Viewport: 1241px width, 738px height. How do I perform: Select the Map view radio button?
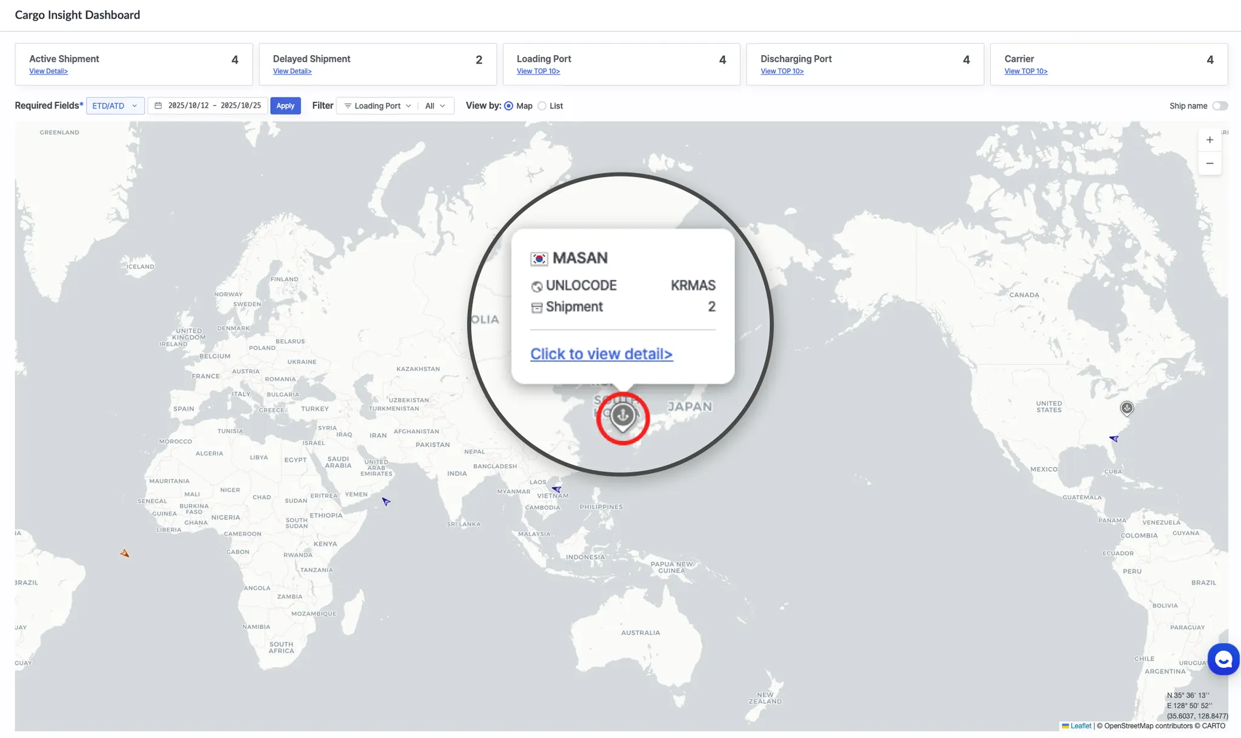pos(508,106)
